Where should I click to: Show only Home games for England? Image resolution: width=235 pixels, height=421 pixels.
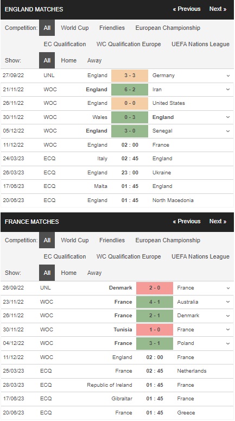pos(69,60)
